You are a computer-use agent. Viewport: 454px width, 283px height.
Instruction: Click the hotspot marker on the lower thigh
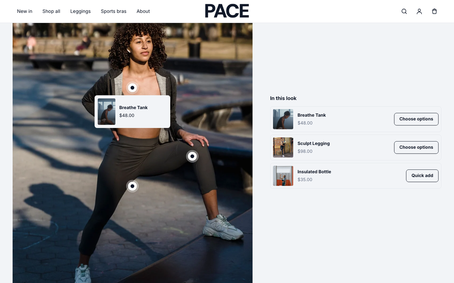pyautogui.click(x=132, y=186)
